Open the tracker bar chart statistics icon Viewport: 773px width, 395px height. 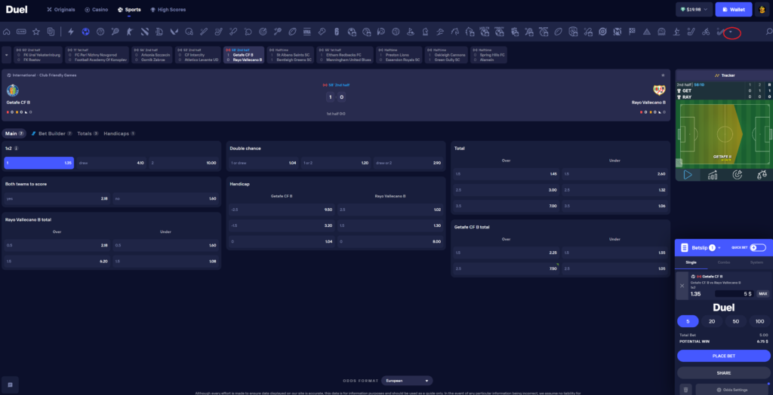(713, 175)
